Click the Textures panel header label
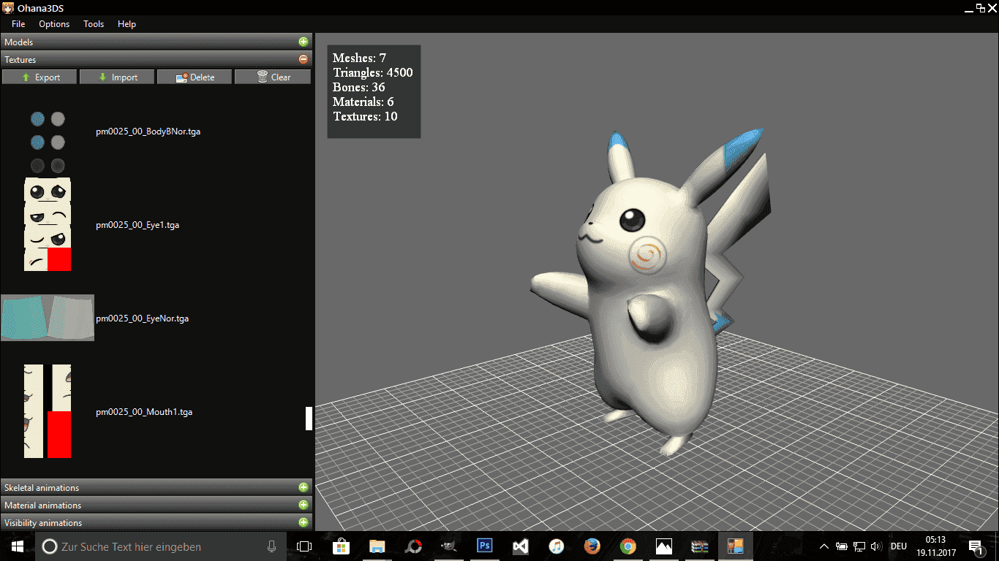Image resolution: width=999 pixels, height=561 pixels. click(x=20, y=60)
